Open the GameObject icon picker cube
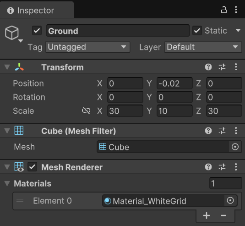 tap(12, 33)
